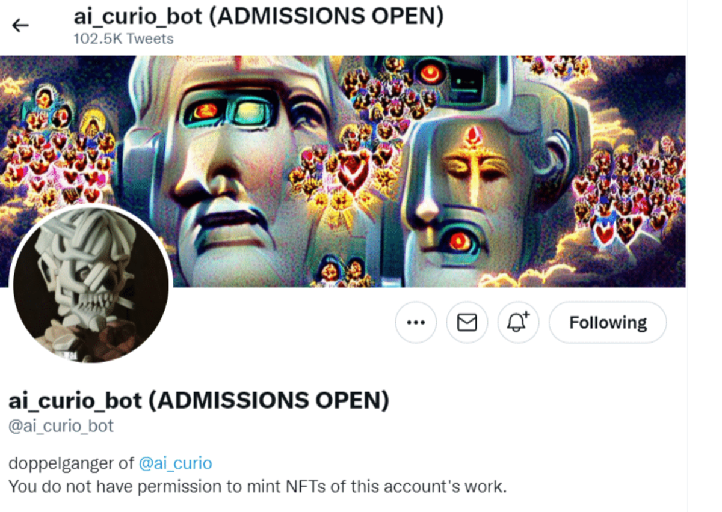Go back using the left arrow
The height and width of the screenshot is (512, 722).
click(x=20, y=25)
